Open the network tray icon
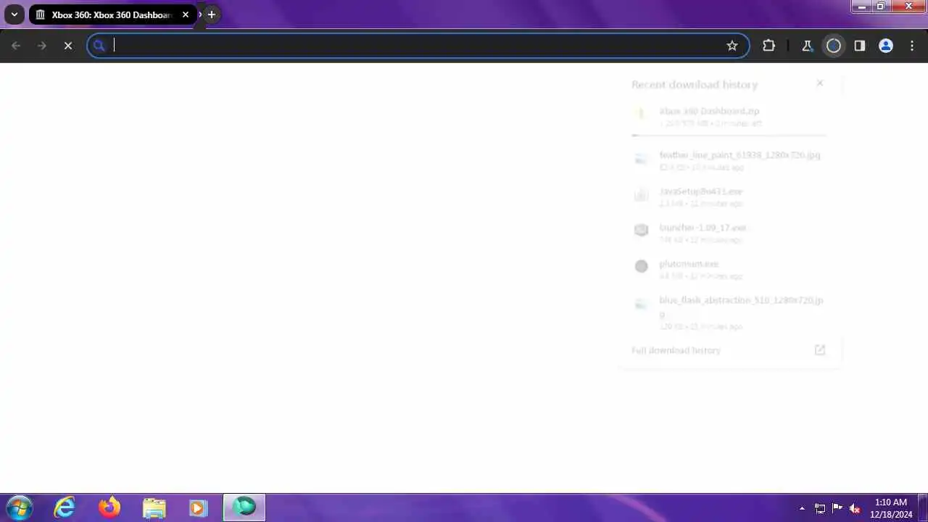This screenshot has height=522, width=928. tap(820, 508)
